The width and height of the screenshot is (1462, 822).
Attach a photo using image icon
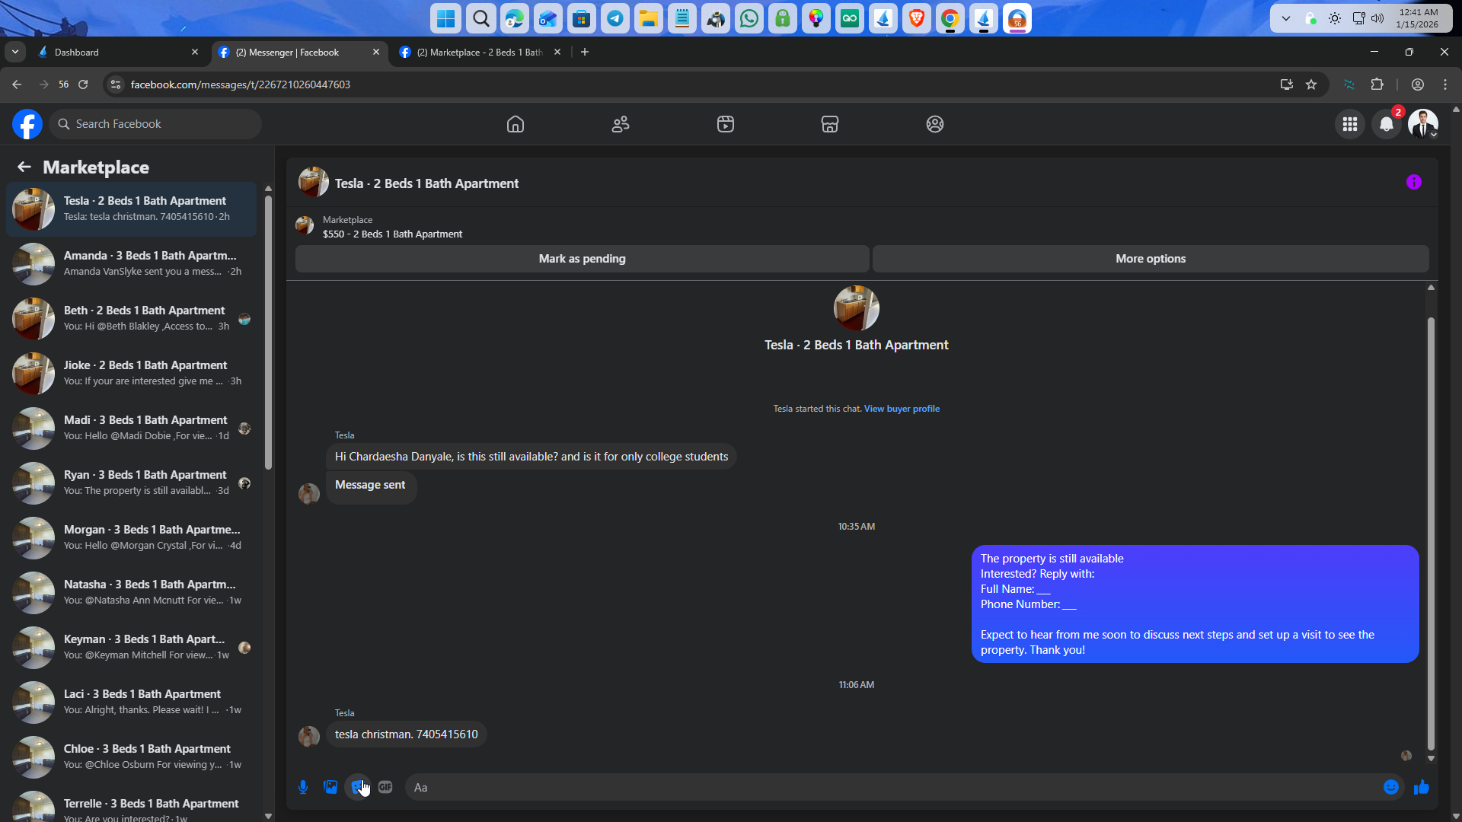coord(330,787)
